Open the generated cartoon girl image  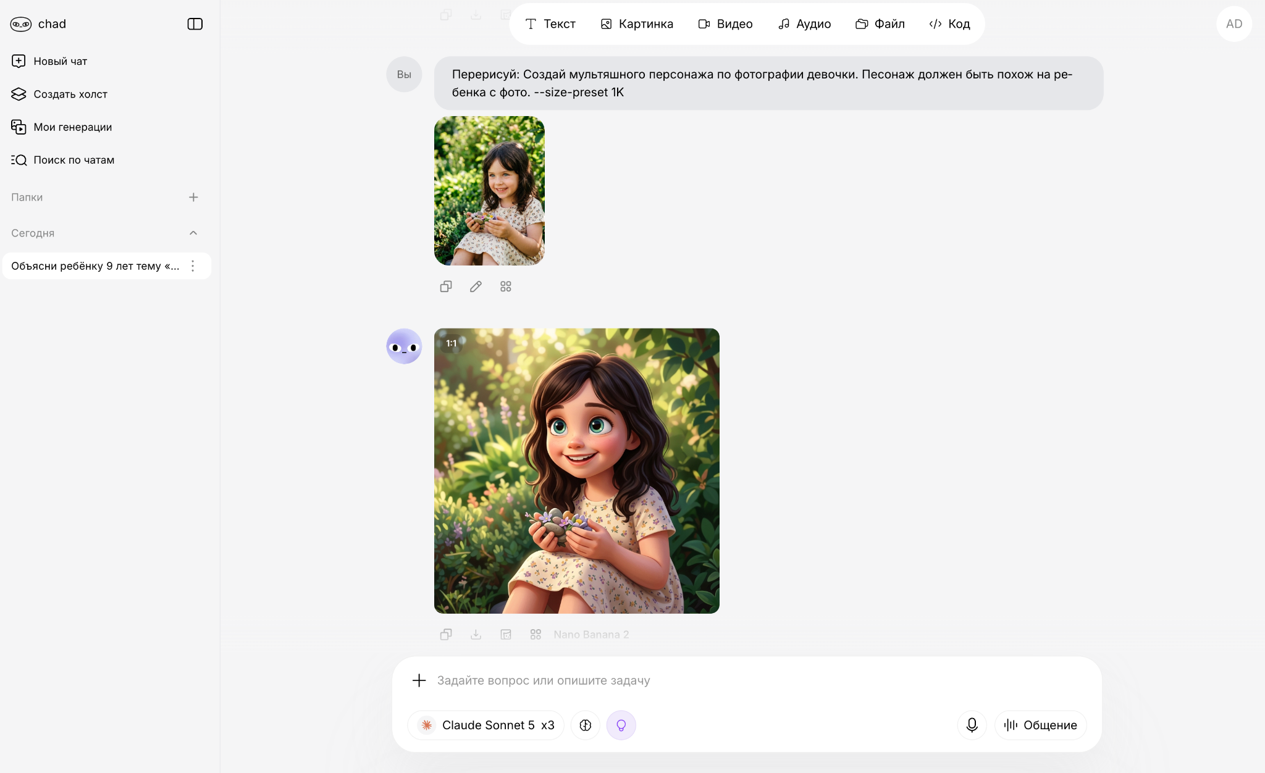(577, 471)
